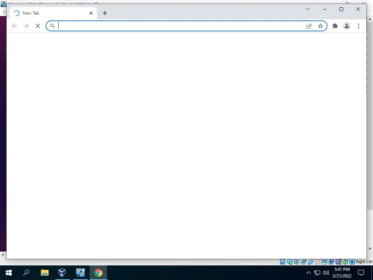Minimize the Chrome window

pos(325,9)
